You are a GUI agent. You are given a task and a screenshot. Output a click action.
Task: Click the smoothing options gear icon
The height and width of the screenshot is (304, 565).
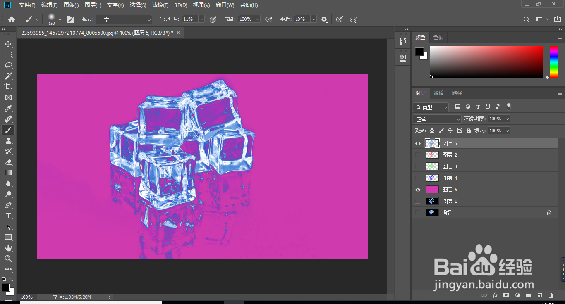click(324, 19)
